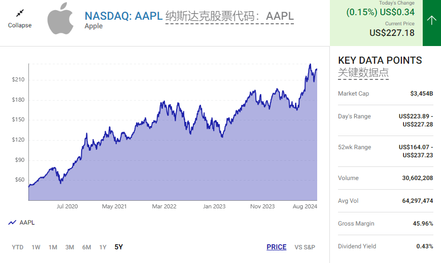
Task: Select the YTD time range
Action: (x=18, y=247)
